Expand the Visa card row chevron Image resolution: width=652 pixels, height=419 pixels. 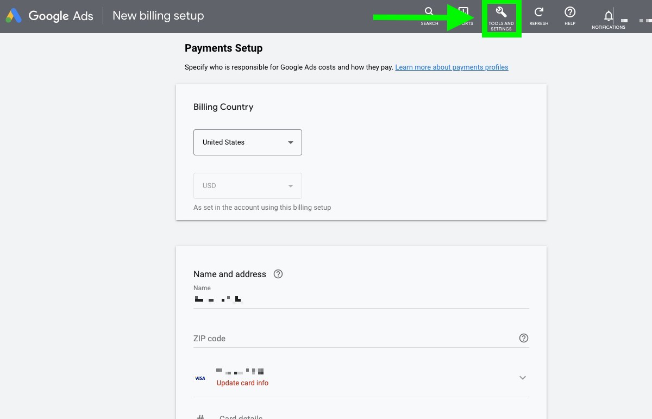tap(522, 378)
